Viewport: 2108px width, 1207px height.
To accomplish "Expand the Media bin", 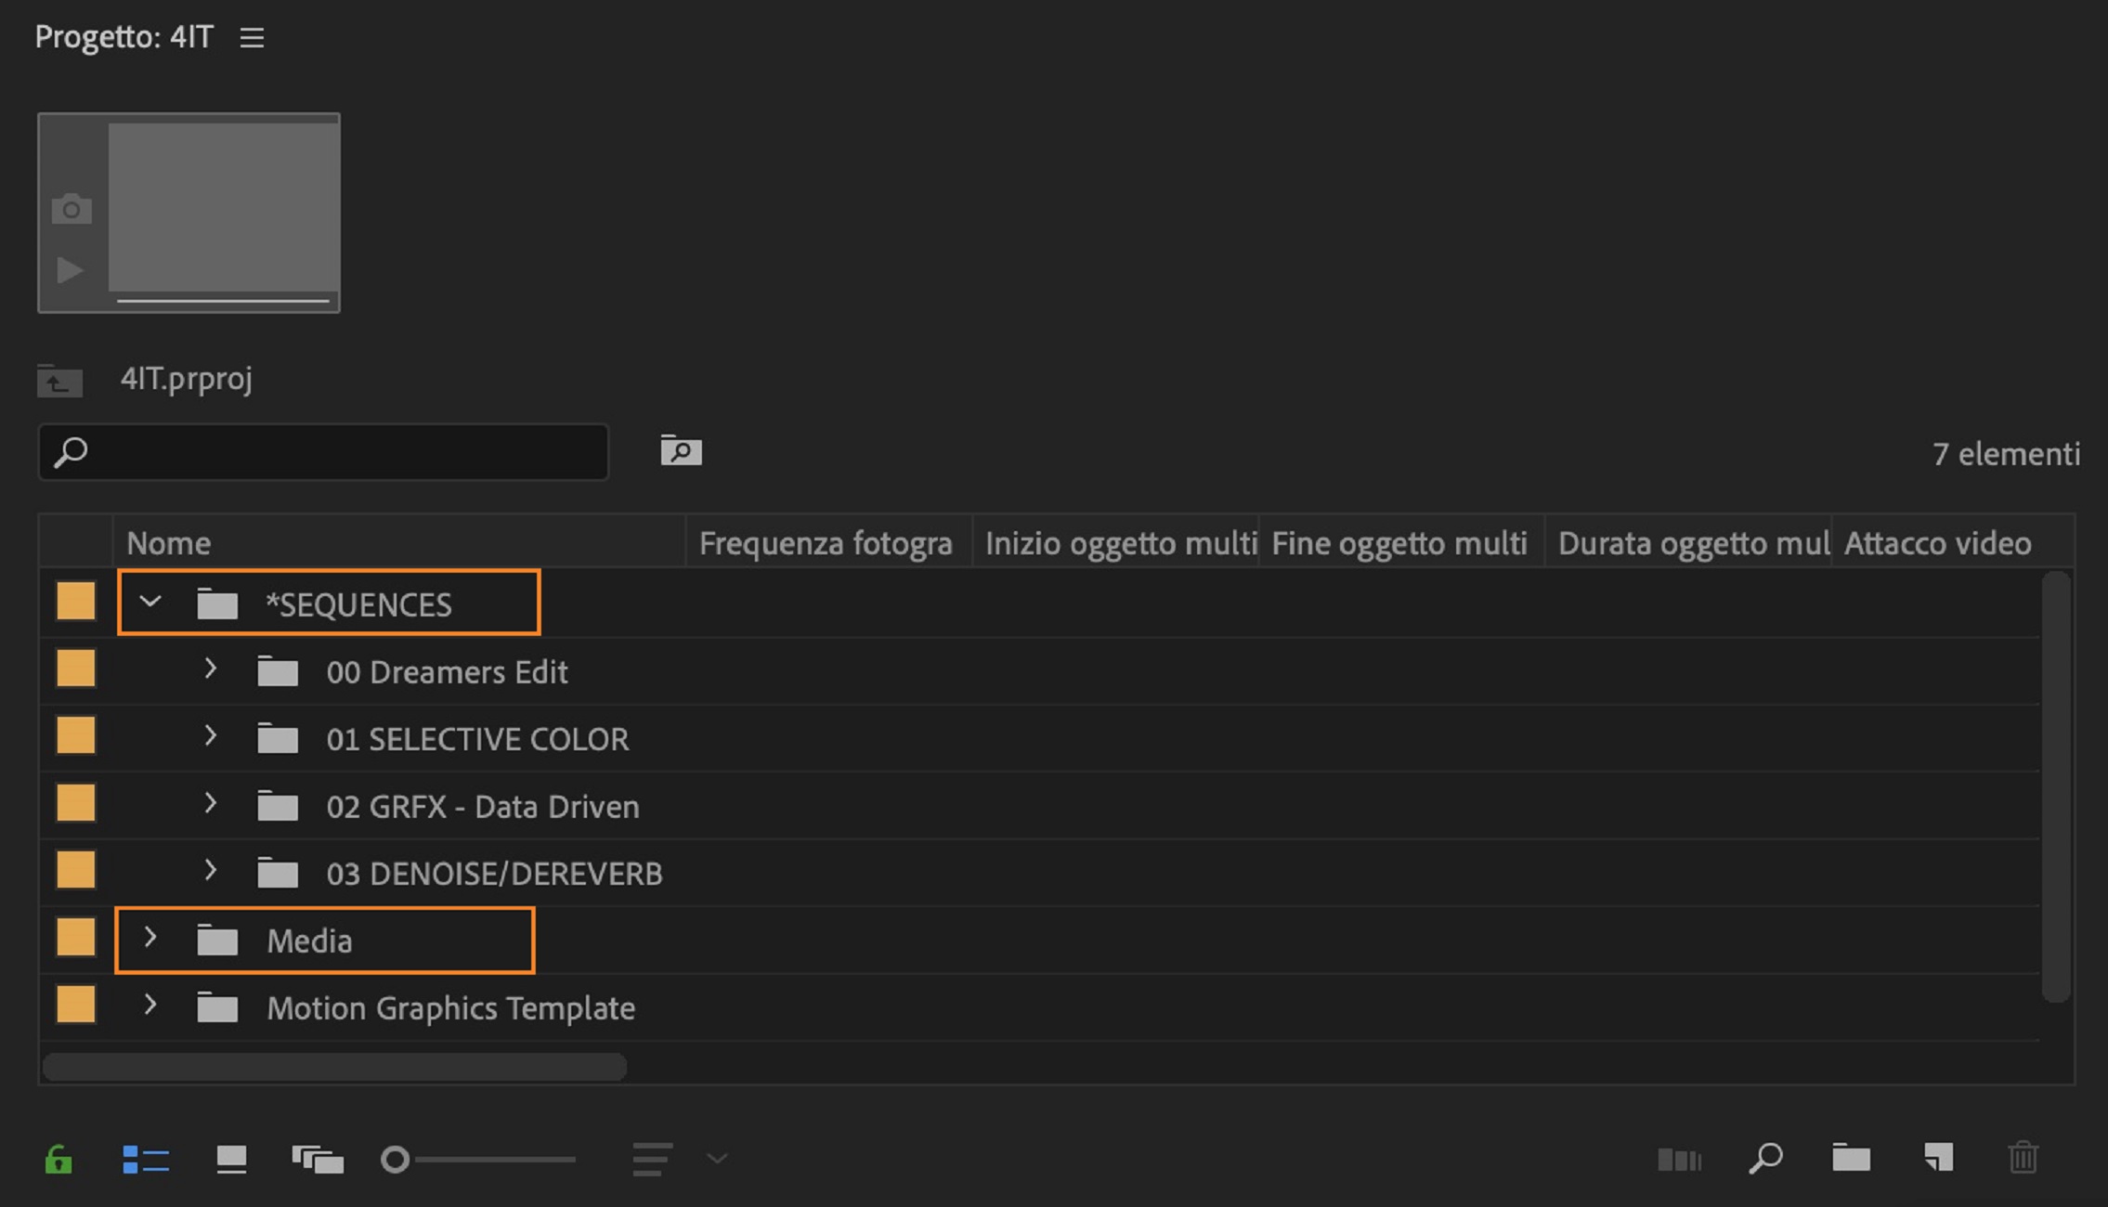I will point(150,939).
